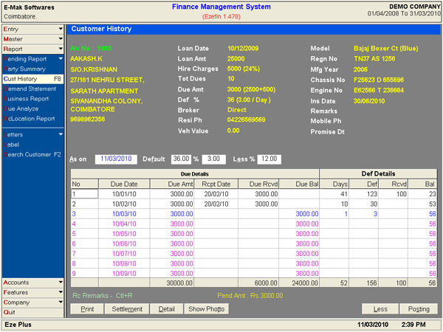Click registration TN37 AS 1256
The image size is (443, 332).
click(374, 59)
